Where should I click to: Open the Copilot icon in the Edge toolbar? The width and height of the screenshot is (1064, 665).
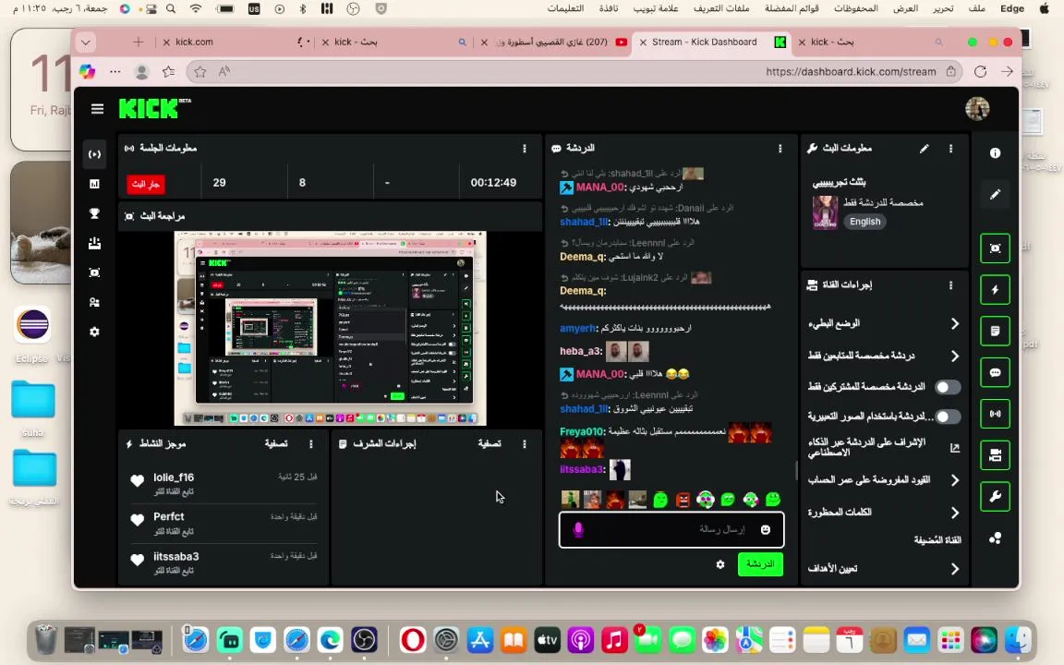(87, 71)
